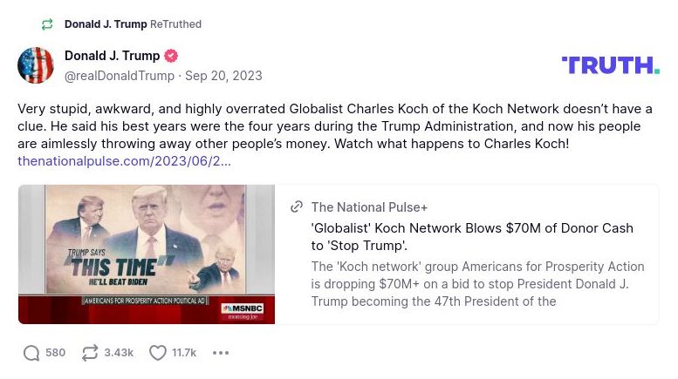
Task: Click the reply comment bubble icon
Action: pyautogui.click(x=31, y=353)
